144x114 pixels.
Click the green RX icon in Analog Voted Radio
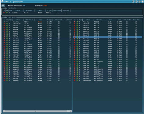(x=7, y=13)
